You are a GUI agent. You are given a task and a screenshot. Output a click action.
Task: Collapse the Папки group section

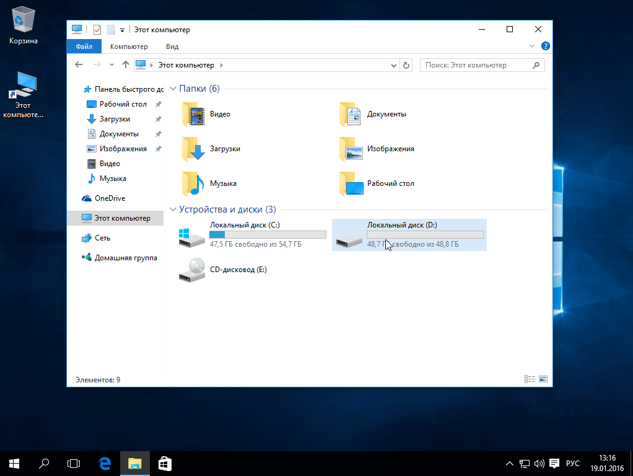click(173, 89)
